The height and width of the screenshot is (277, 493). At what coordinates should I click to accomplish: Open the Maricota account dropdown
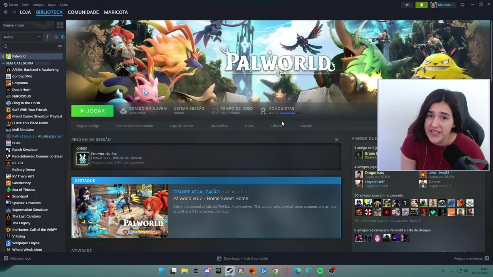point(442,5)
